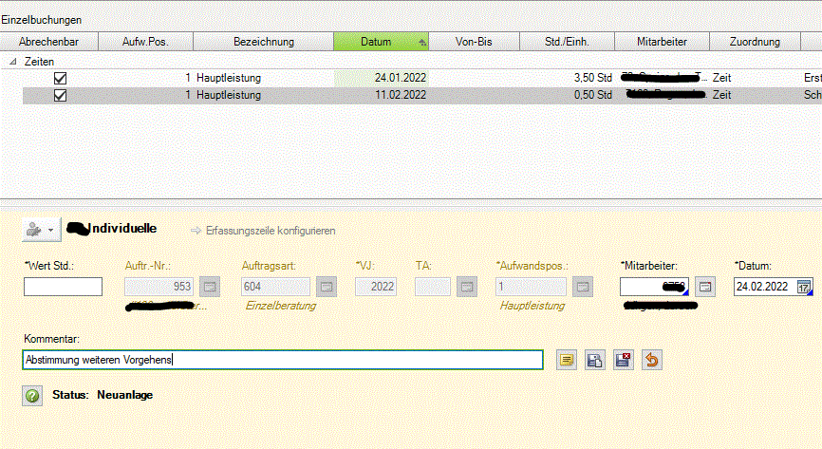Viewport: 822px width, 449px height.
Task: Click the Einzelberatung description text
Action: click(280, 306)
